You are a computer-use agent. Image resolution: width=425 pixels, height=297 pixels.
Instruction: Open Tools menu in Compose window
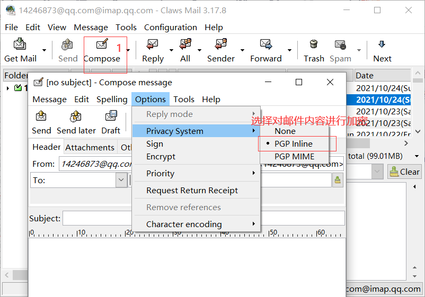pyautogui.click(x=184, y=100)
